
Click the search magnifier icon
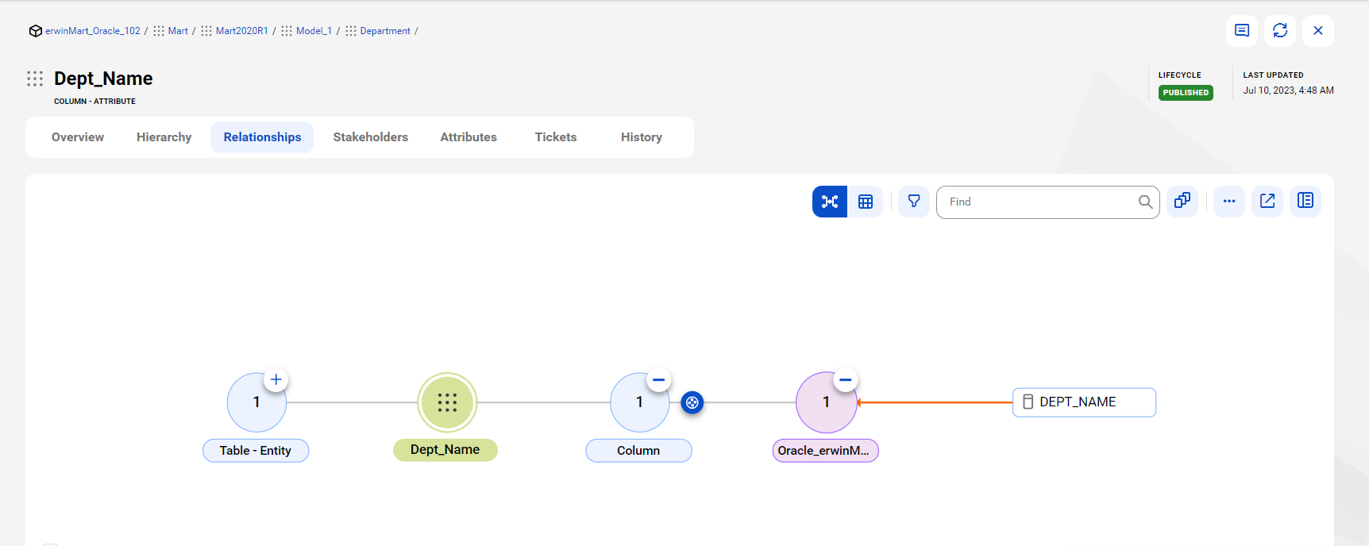(1145, 202)
